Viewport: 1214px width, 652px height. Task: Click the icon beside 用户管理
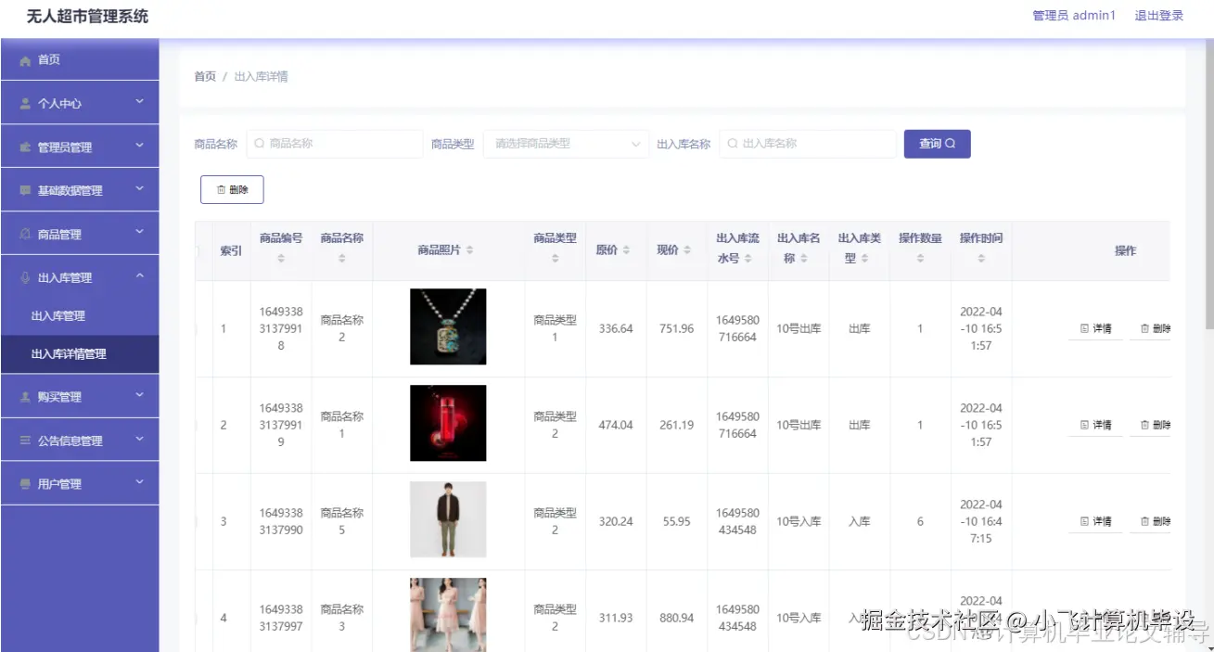pos(25,484)
